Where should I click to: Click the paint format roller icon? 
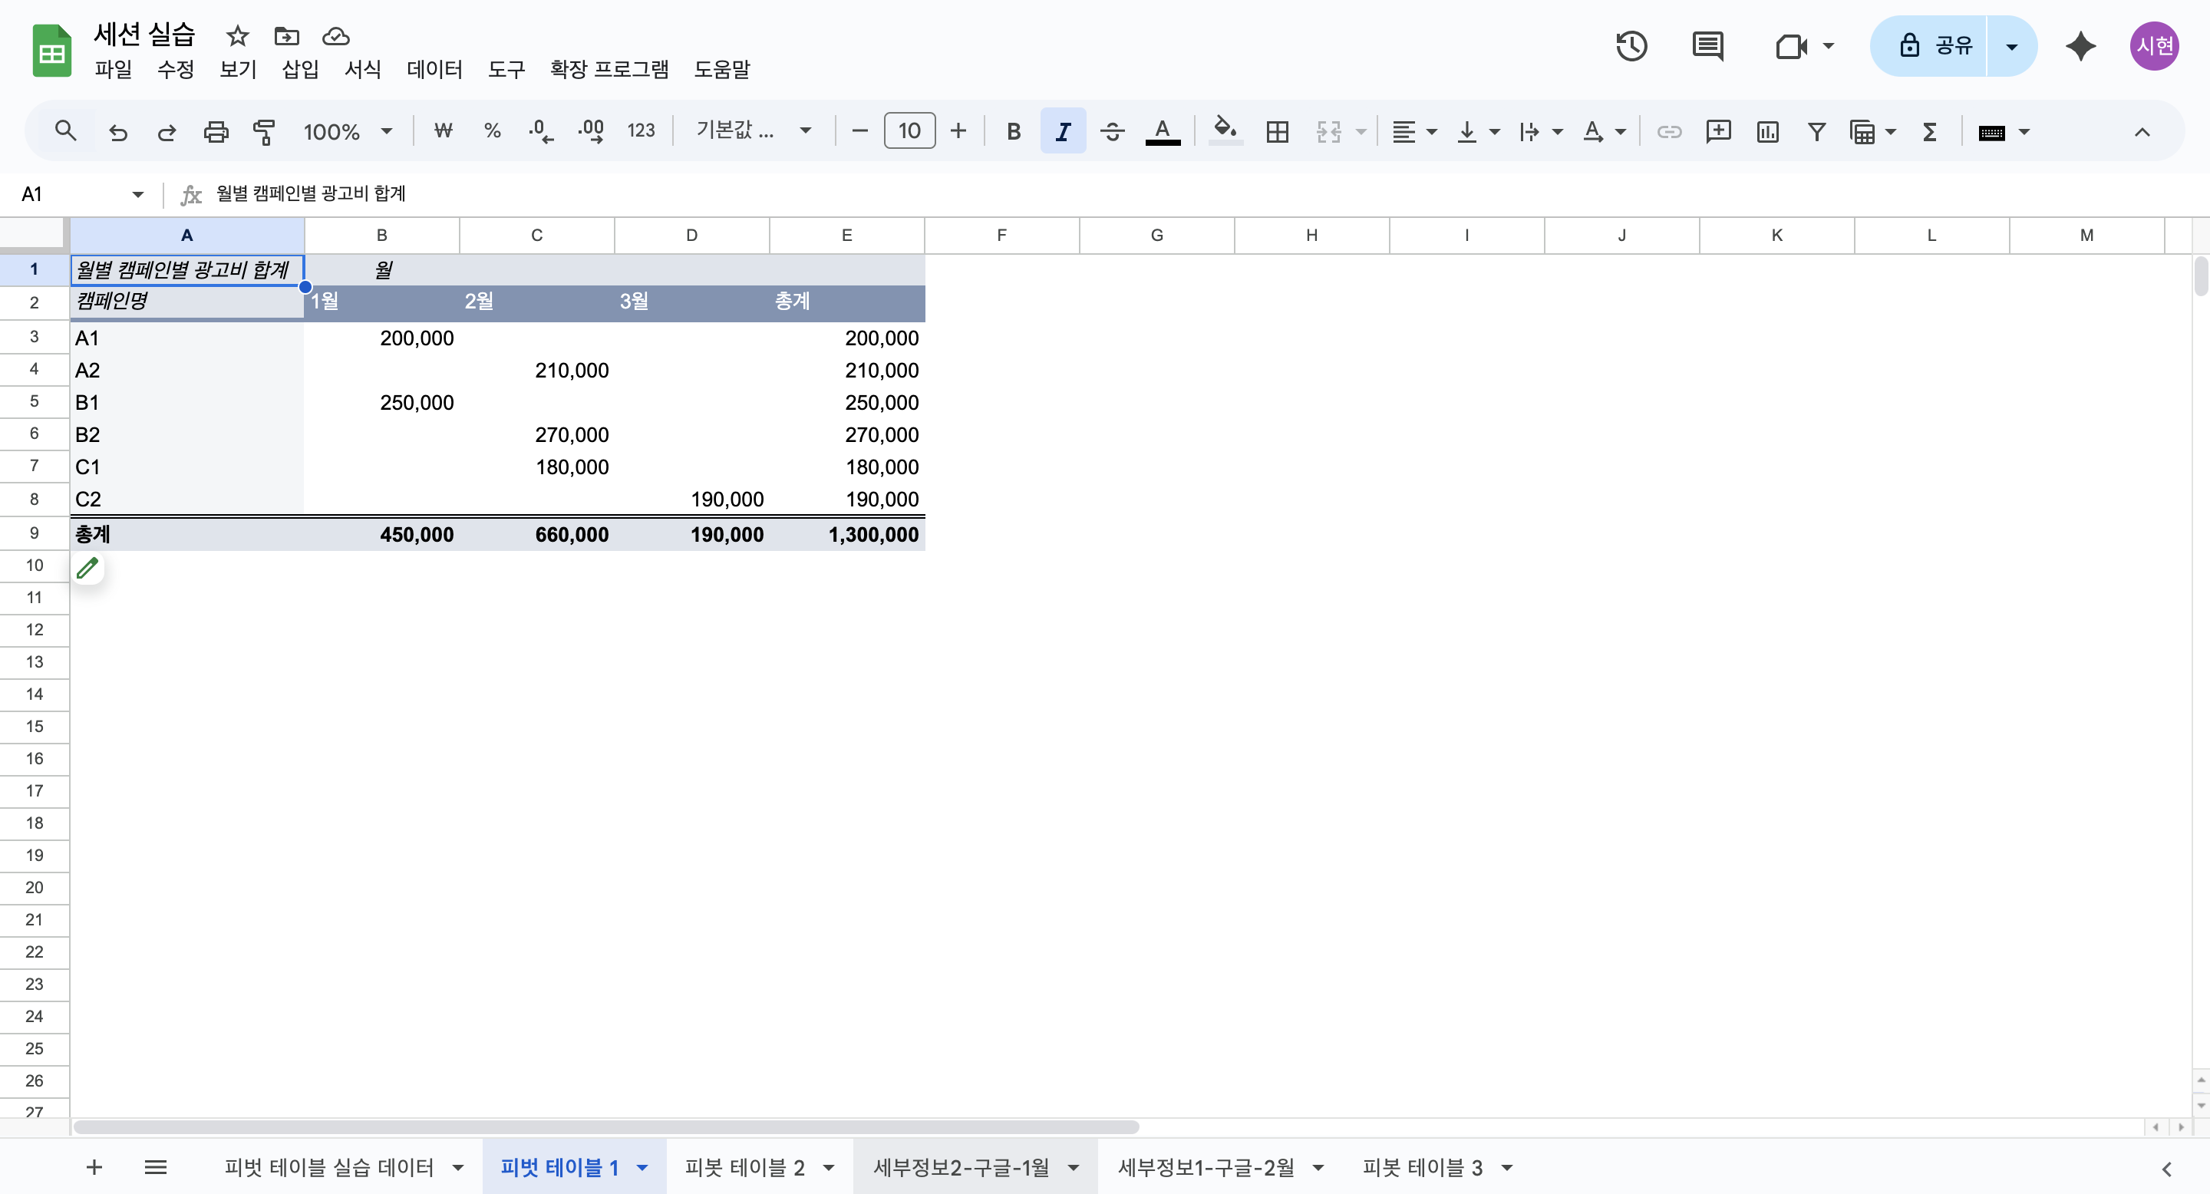[264, 131]
